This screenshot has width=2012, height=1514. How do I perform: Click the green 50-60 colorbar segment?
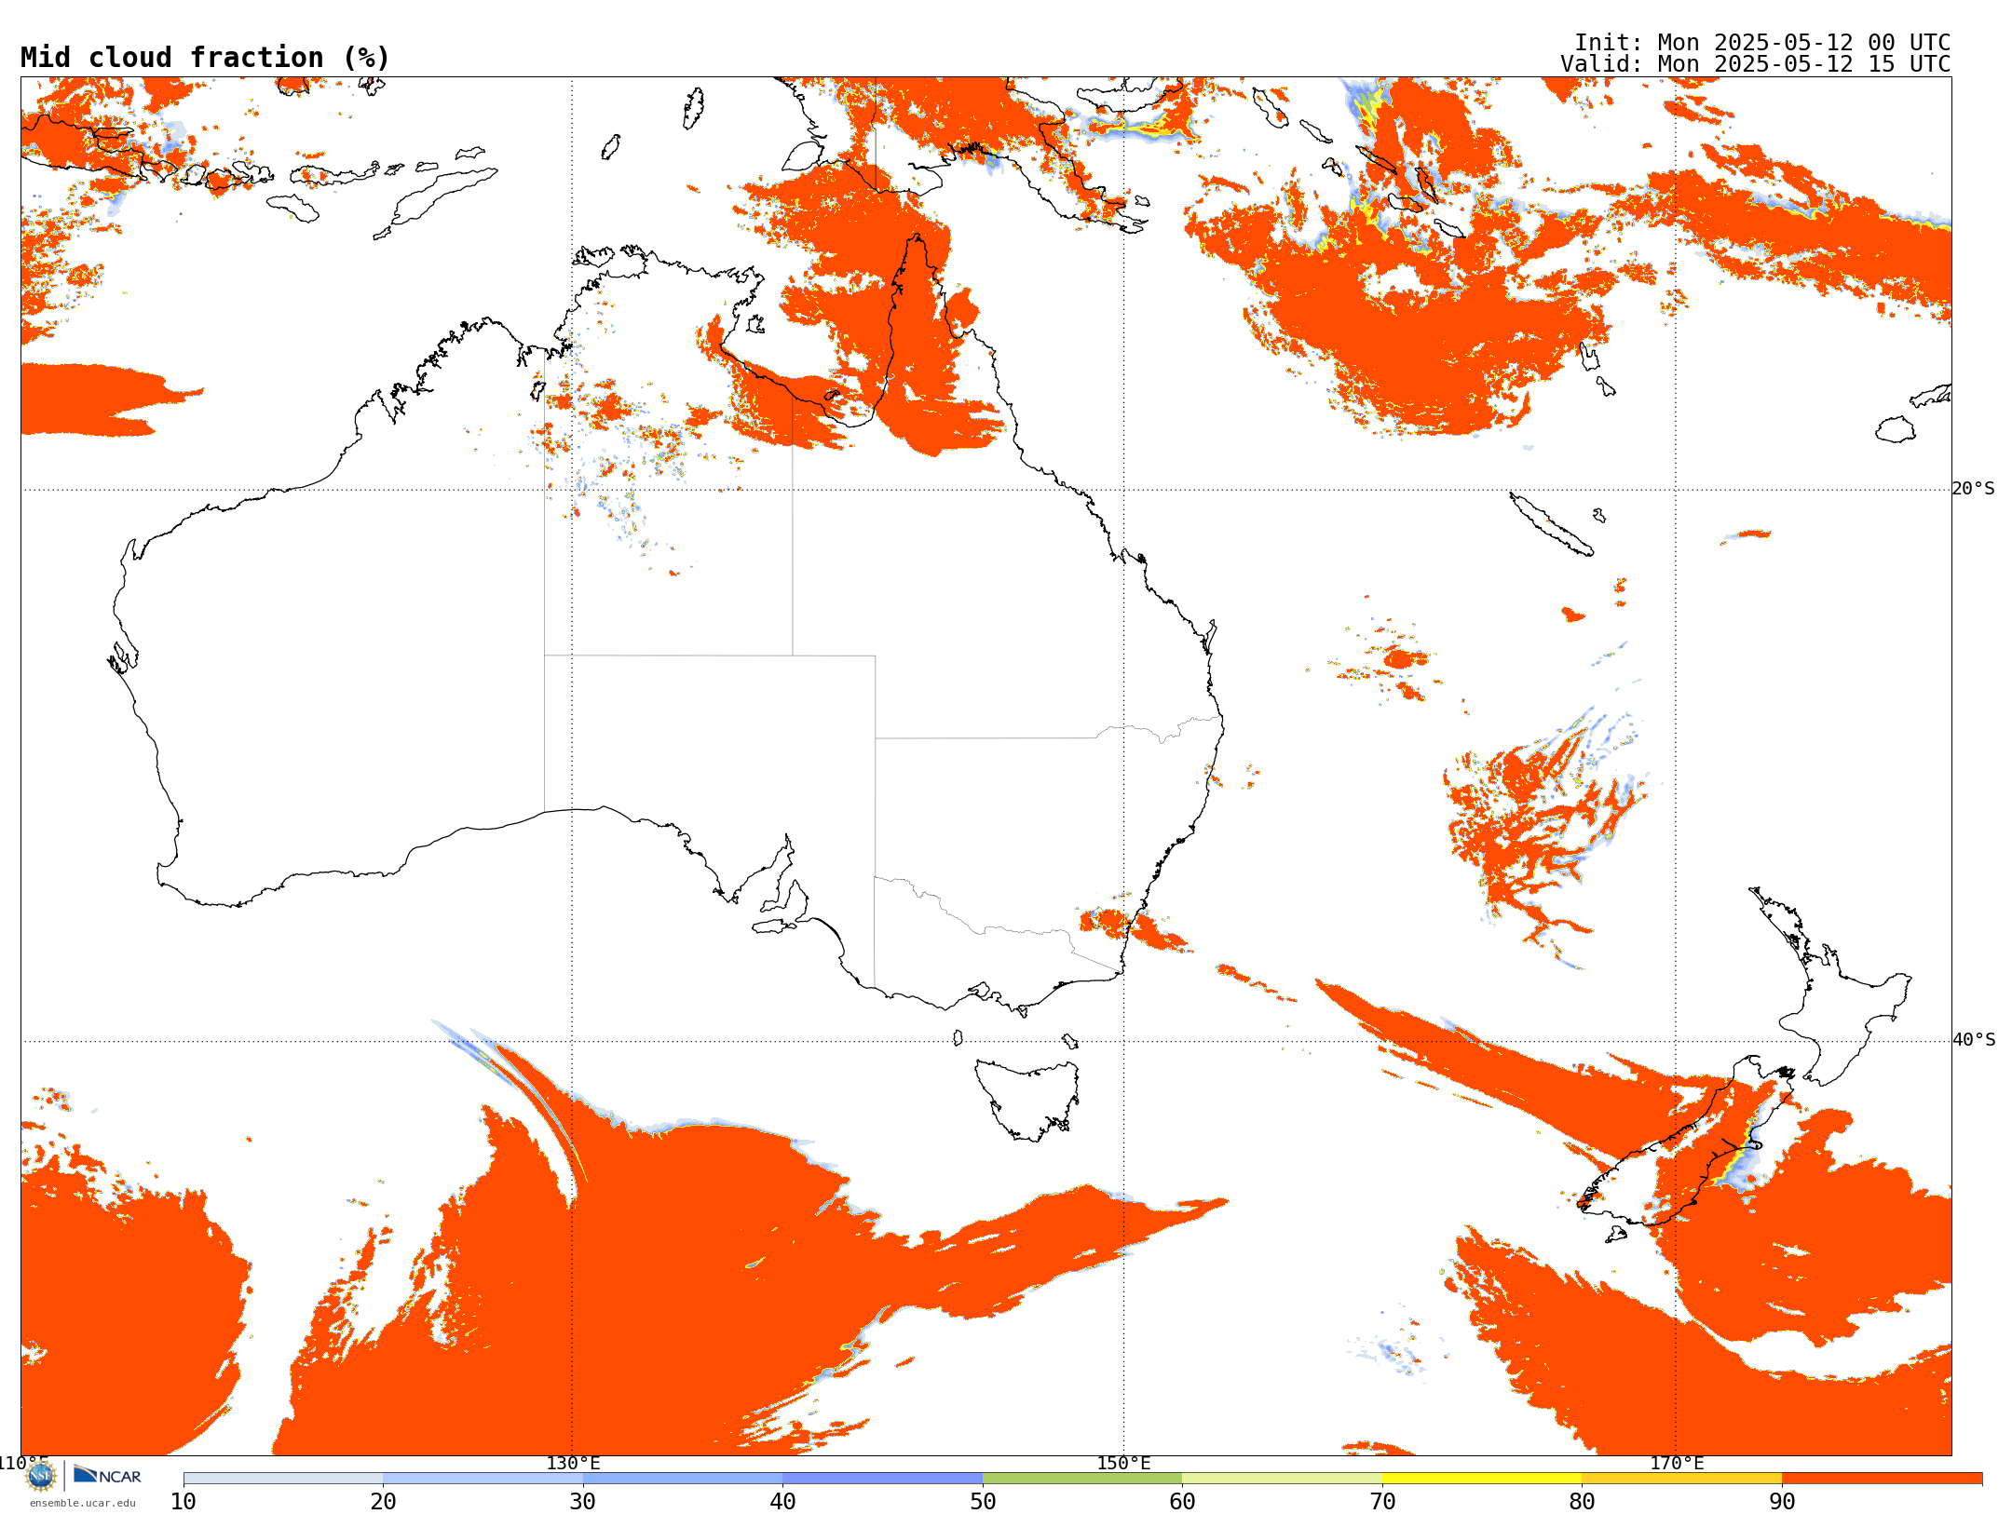pos(1082,1478)
